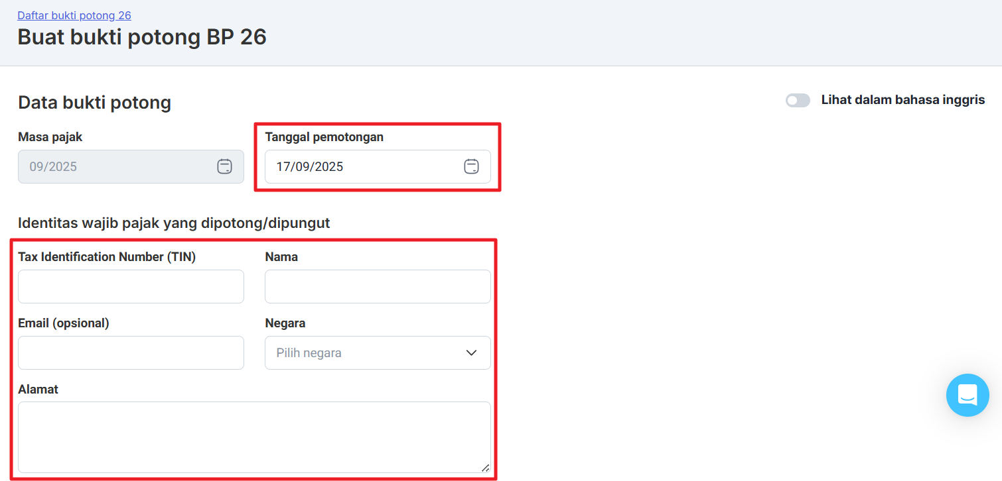Screen dimensions: 1002x481
Task: Select the Email (opsional) input box
Action: coord(131,352)
